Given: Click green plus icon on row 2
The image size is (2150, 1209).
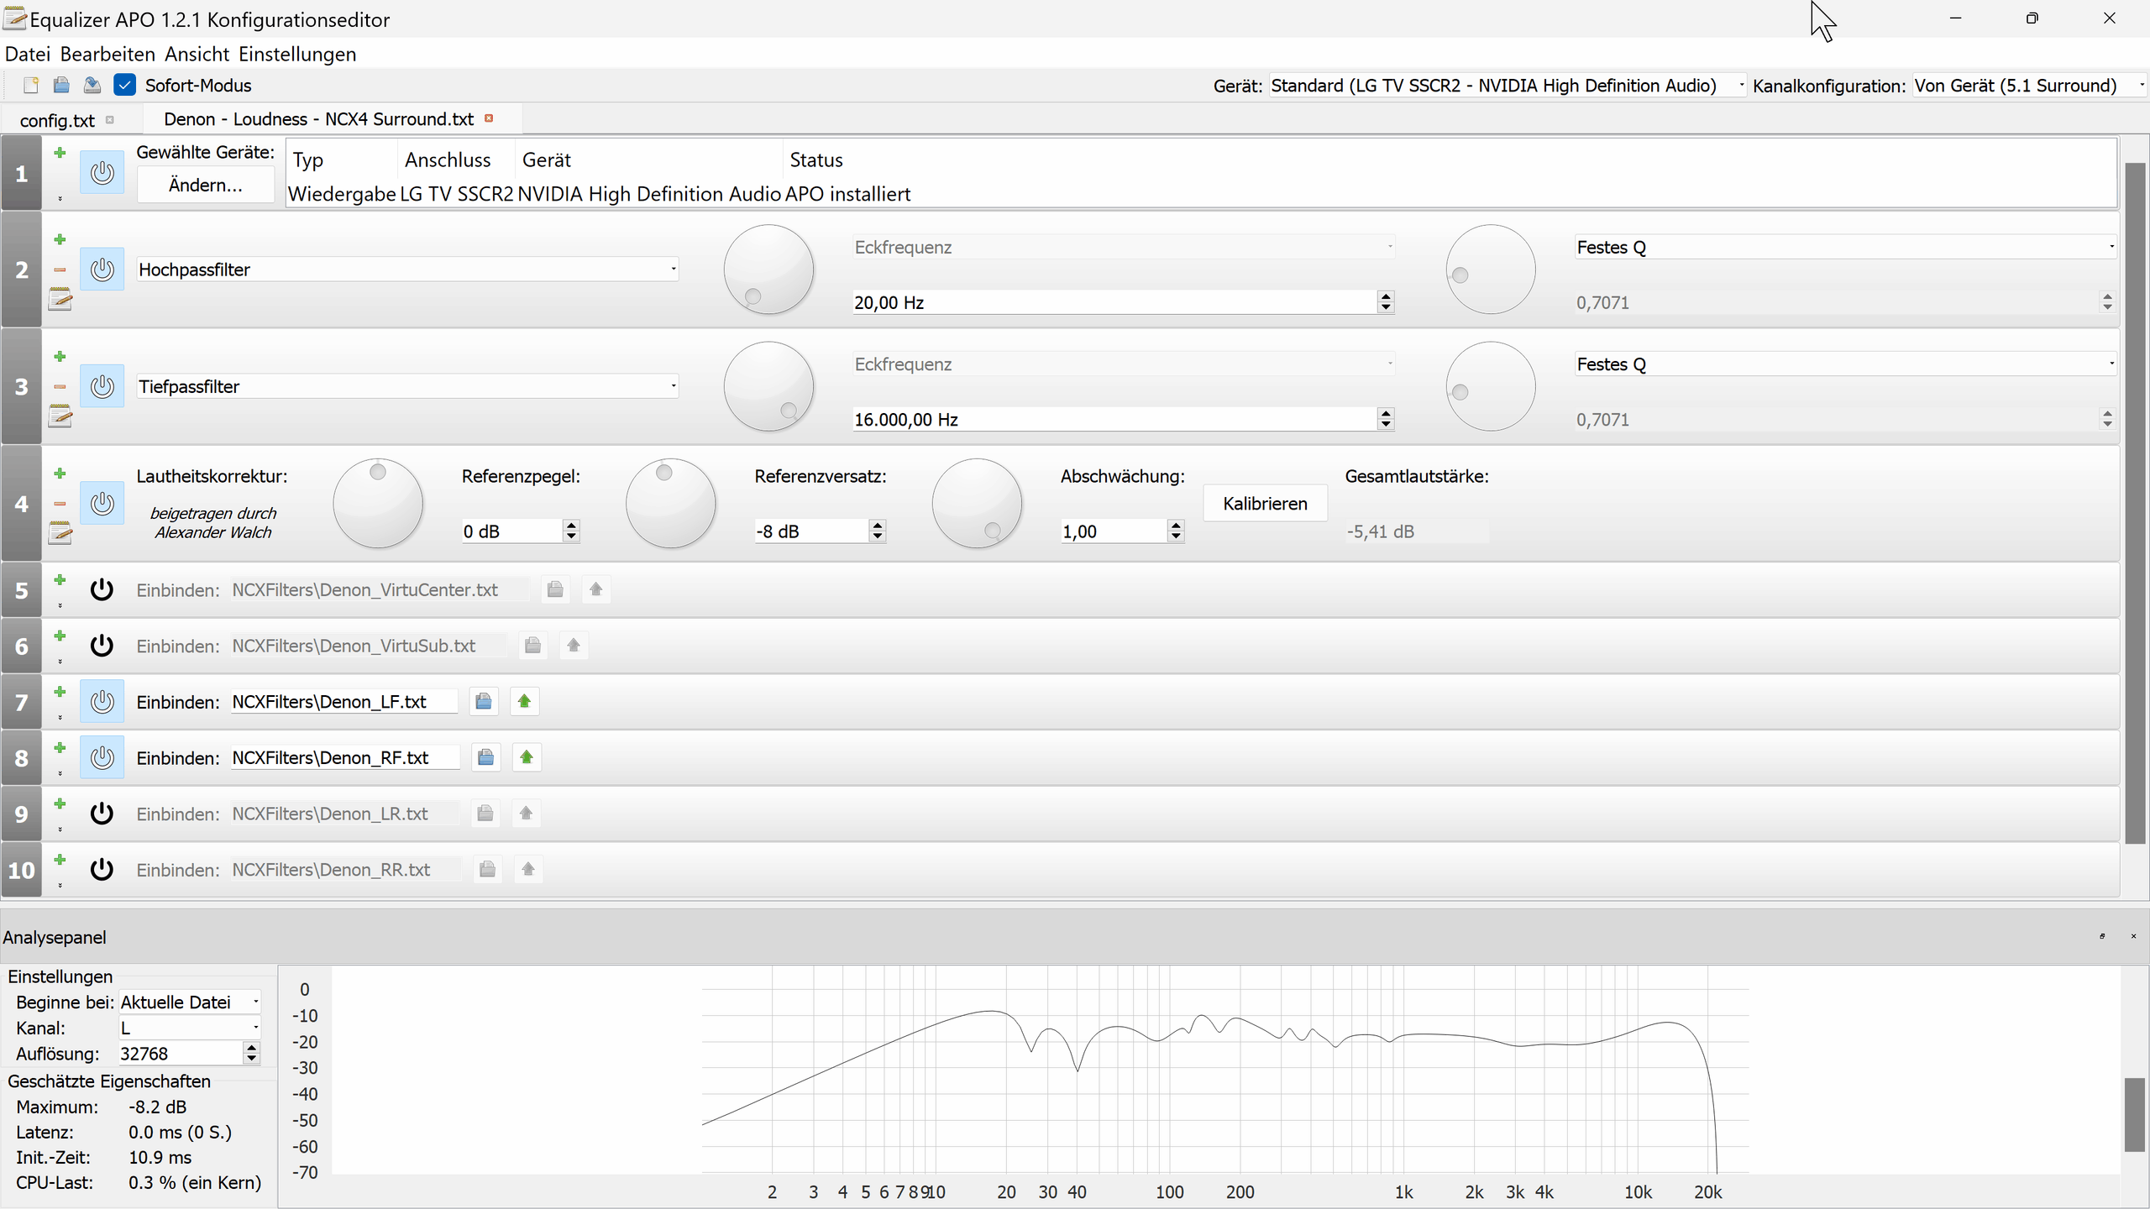Looking at the screenshot, I should coord(60,239).
